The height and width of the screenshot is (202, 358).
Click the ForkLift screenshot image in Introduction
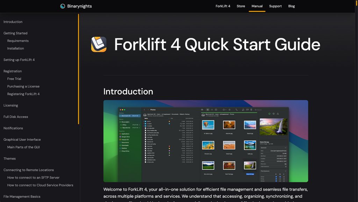coord(206,141)
